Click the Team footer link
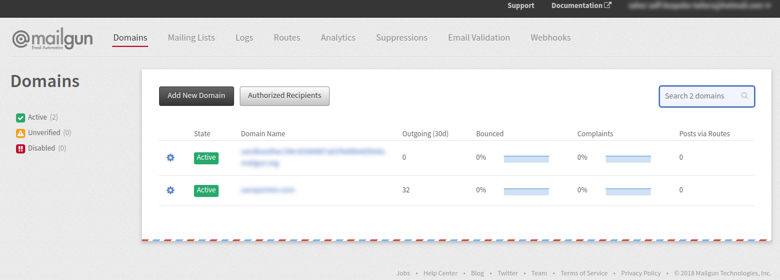 [539, 273]
